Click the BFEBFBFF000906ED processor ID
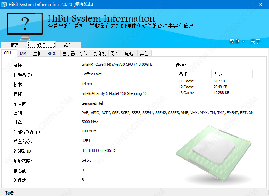 point(98,150)
